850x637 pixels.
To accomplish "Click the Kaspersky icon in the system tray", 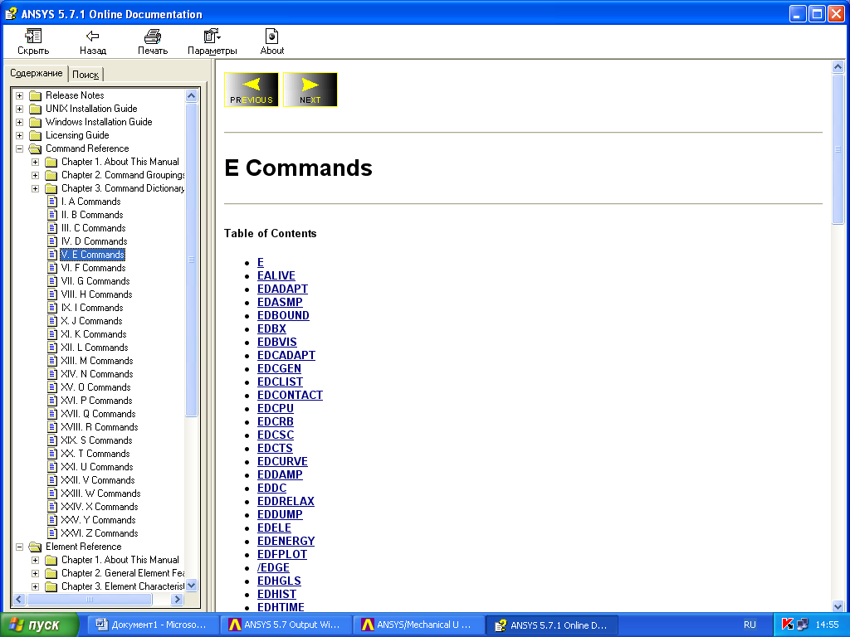I will (788, 625).
